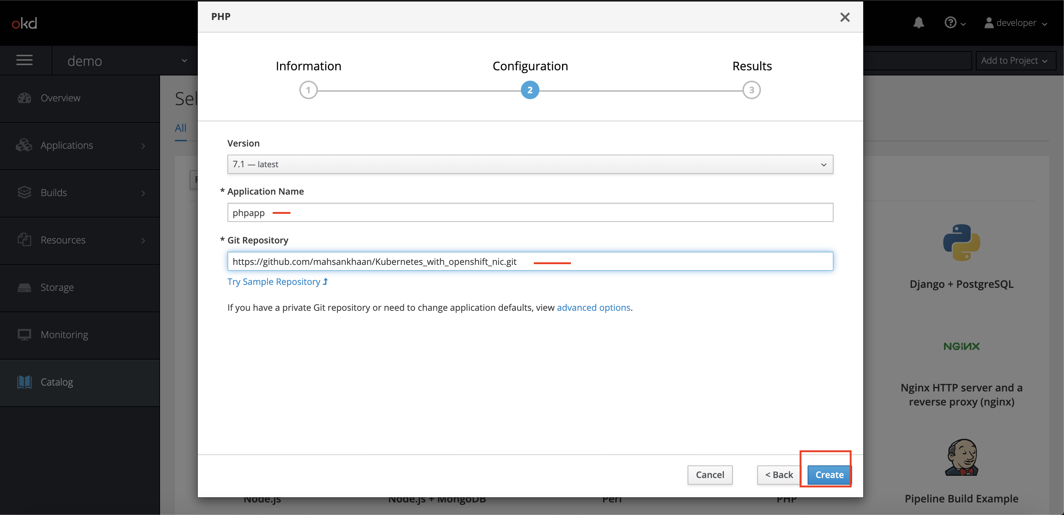
Task: Go to wizard step 1 Information
Action: coord(308,90)
